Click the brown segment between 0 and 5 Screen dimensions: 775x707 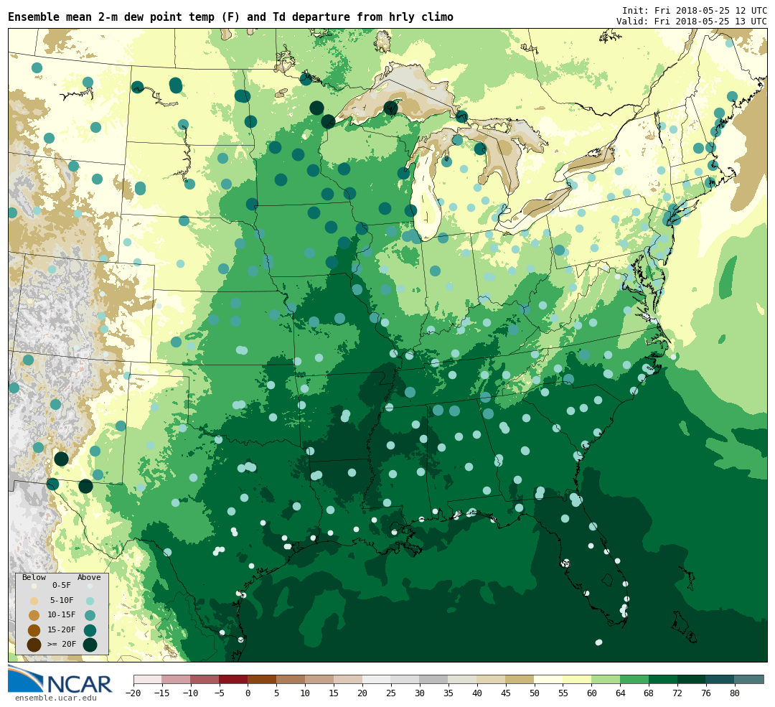263,679
